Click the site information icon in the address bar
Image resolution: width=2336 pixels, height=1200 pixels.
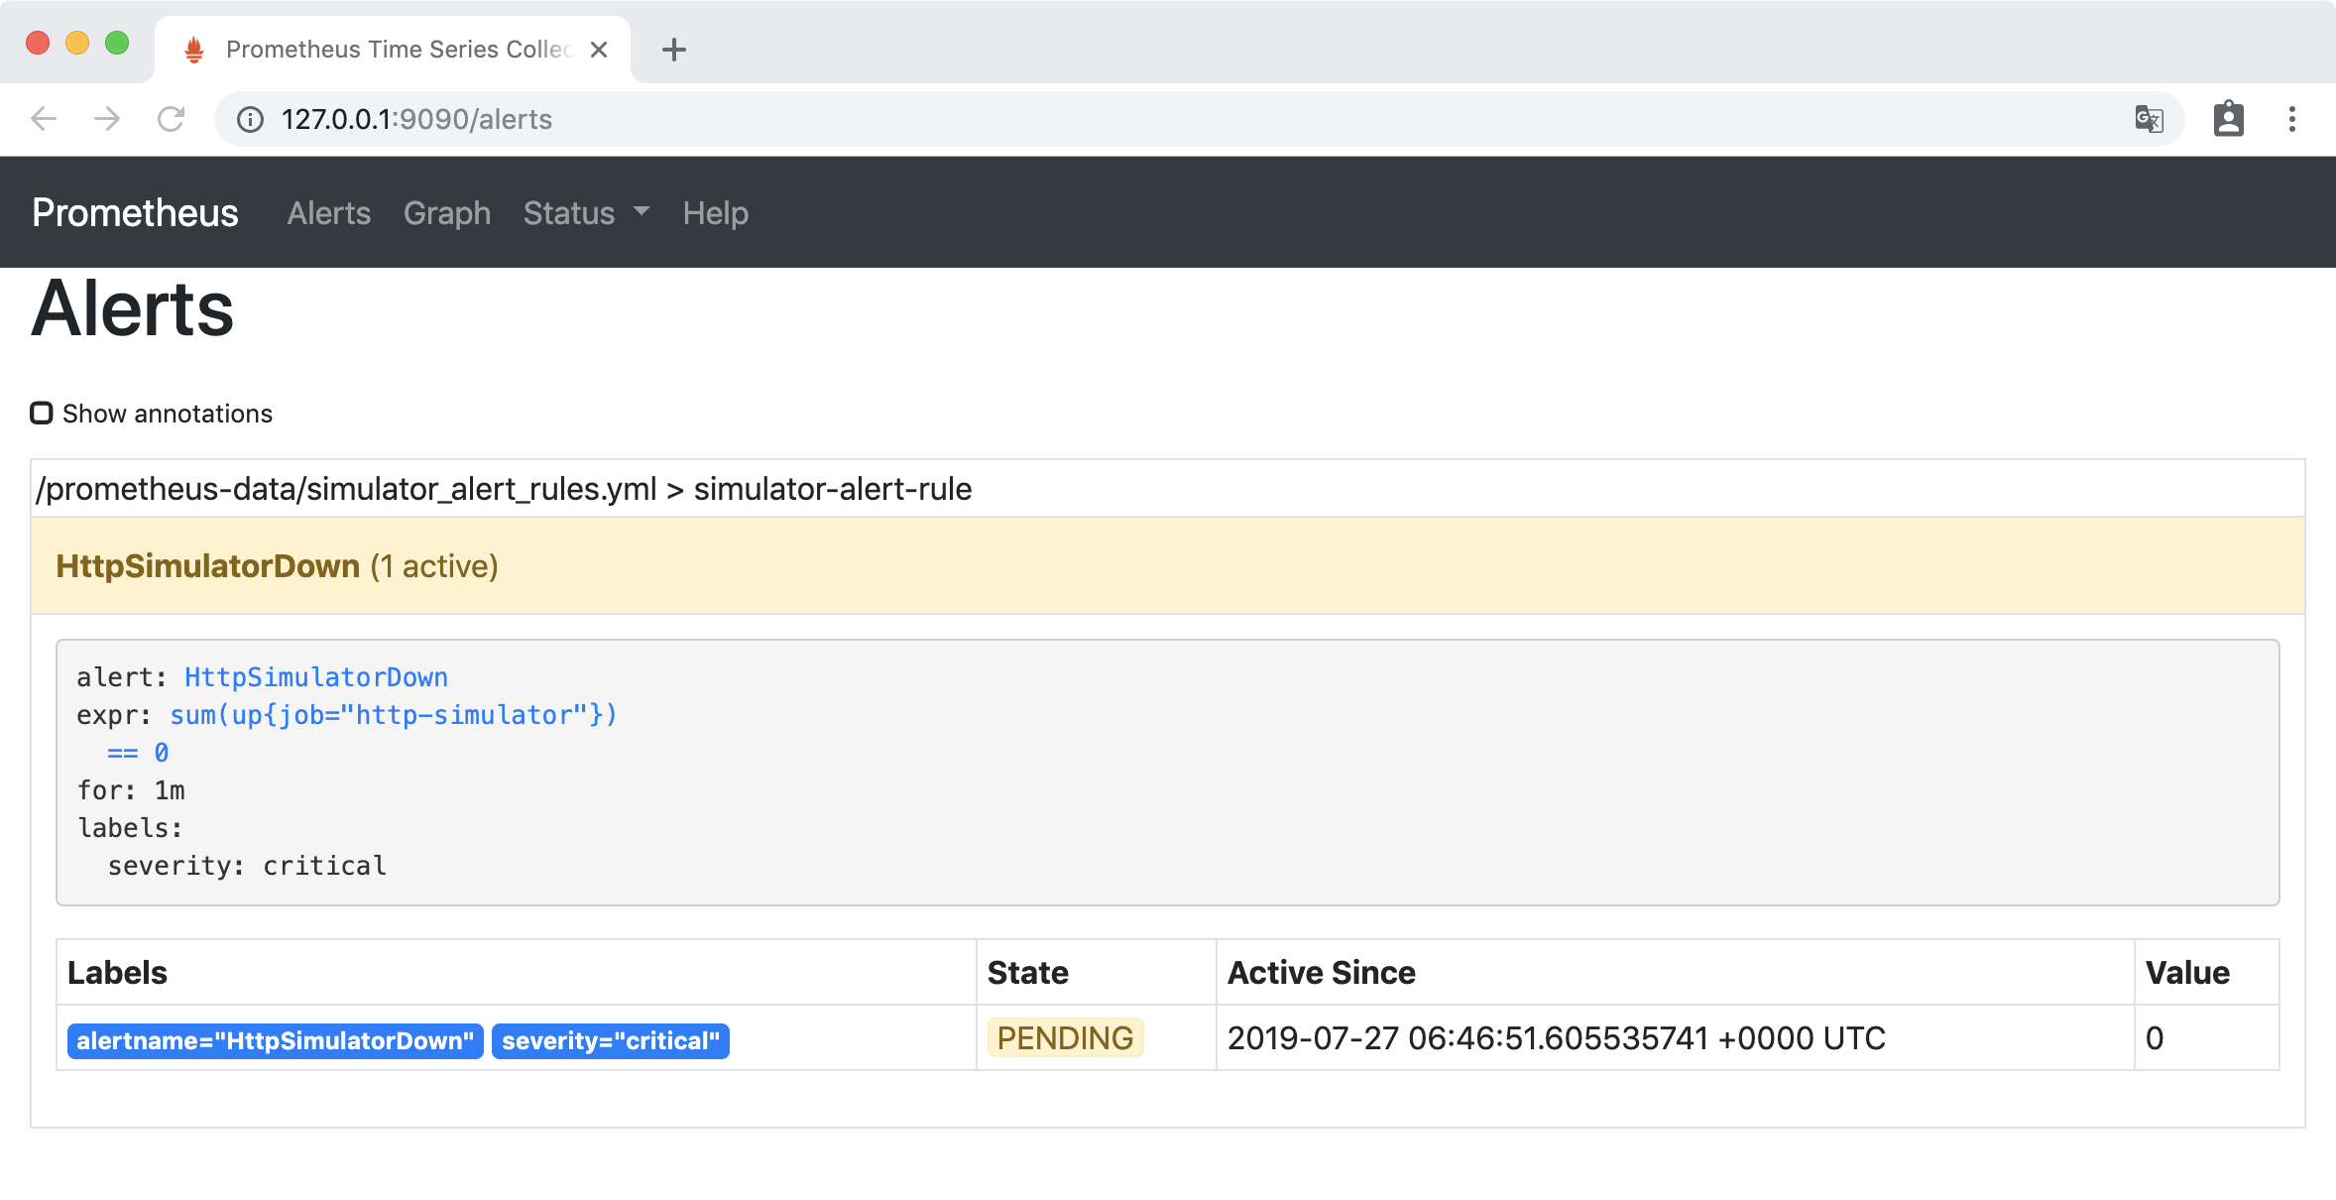pyautogui.click(x=250, y=120)
